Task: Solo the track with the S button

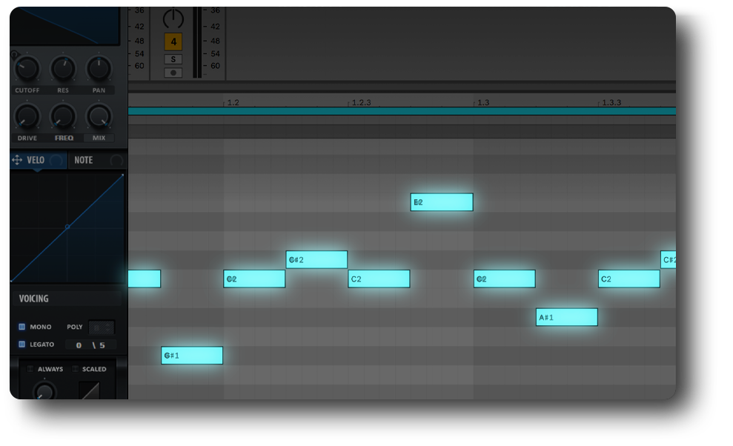Action: 173,59
